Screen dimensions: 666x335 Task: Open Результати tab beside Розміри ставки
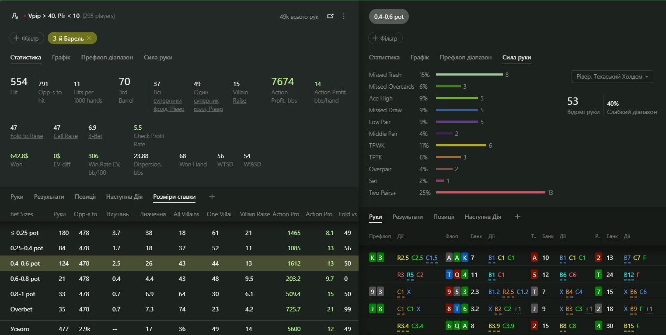click(49, 197)
